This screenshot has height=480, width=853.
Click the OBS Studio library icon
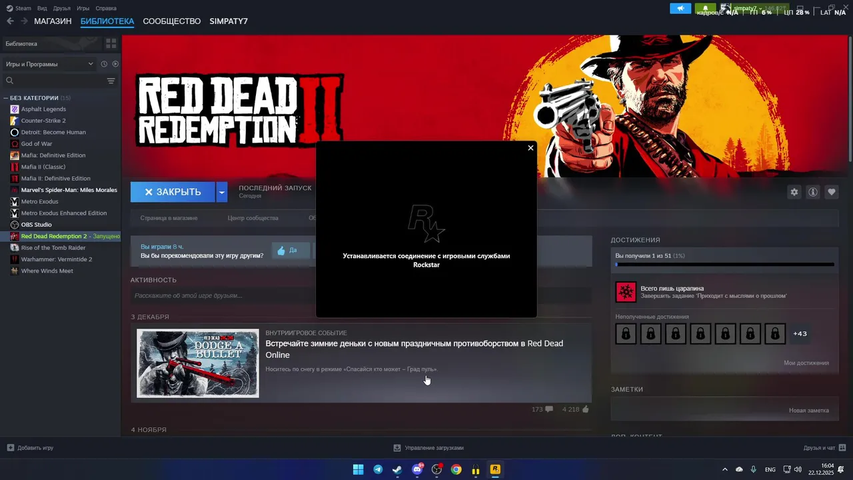pyautogui.click(x=15, y=225)
